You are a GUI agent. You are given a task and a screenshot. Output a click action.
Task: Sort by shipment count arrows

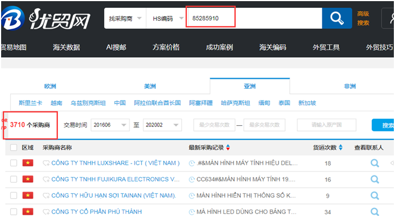click(x=340, y=147)
